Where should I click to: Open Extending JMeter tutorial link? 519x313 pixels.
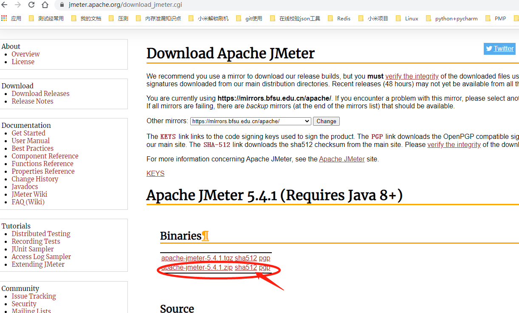[38, 264]
